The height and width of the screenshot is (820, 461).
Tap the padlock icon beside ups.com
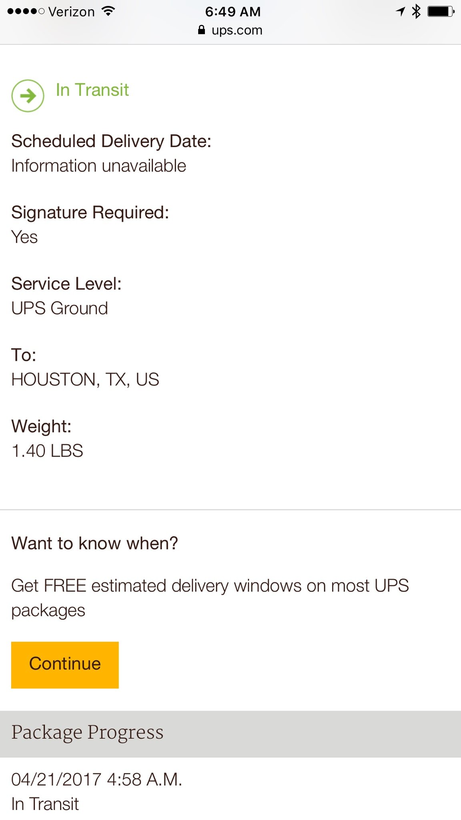(202, 30)
